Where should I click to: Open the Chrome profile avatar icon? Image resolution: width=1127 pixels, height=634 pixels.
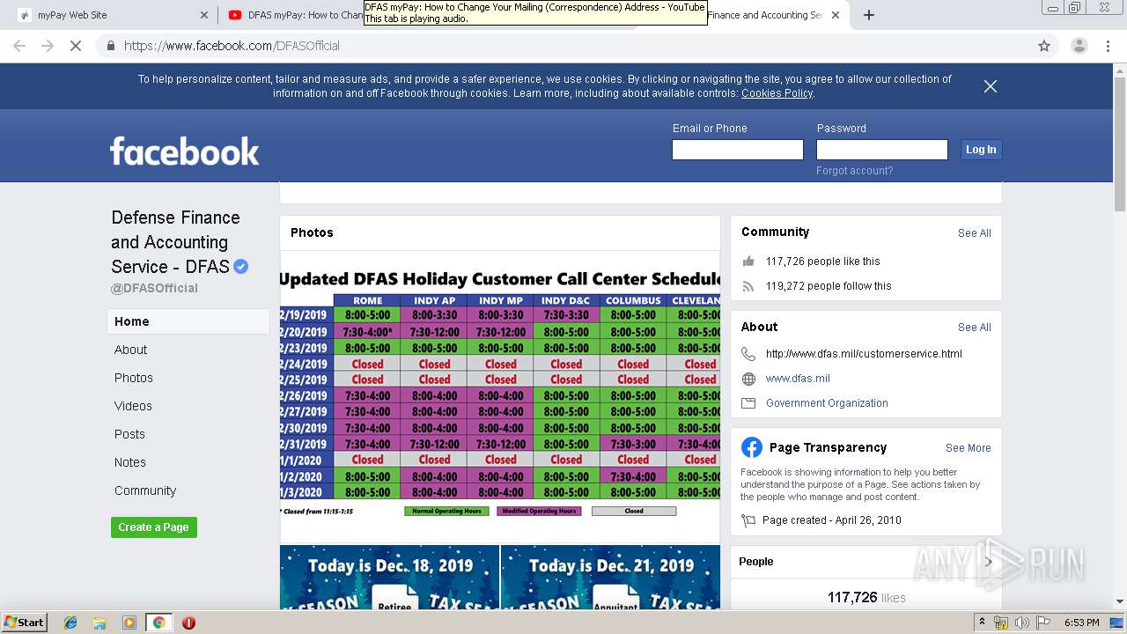click(1079, 46)
